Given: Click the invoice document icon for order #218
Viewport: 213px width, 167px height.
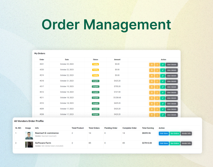Looking at the screenshot, I should (x=151, y=81).
